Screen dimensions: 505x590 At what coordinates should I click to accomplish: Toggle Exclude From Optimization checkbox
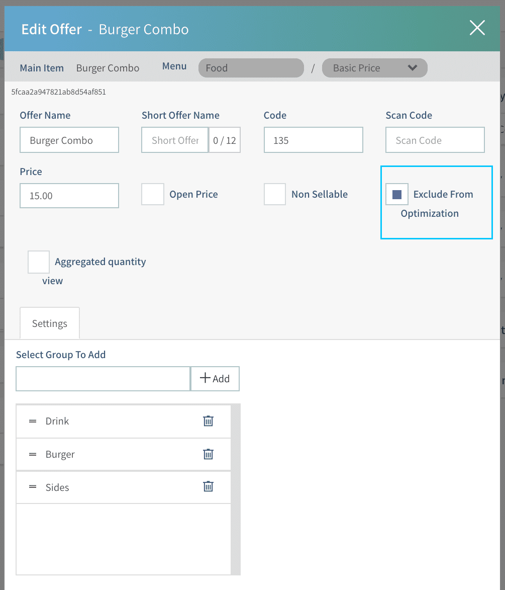pyautogui.click(x=396, y=194)
